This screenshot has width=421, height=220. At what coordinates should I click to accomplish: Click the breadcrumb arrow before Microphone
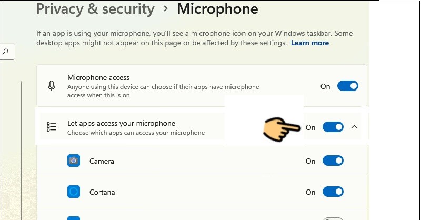(x=166, y=9)
